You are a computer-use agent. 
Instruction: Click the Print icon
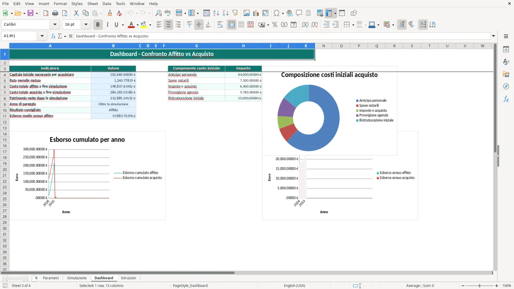click(x=55, y=13)
